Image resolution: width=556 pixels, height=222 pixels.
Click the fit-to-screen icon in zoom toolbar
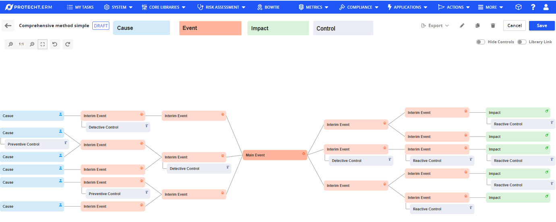click(43, 44)
